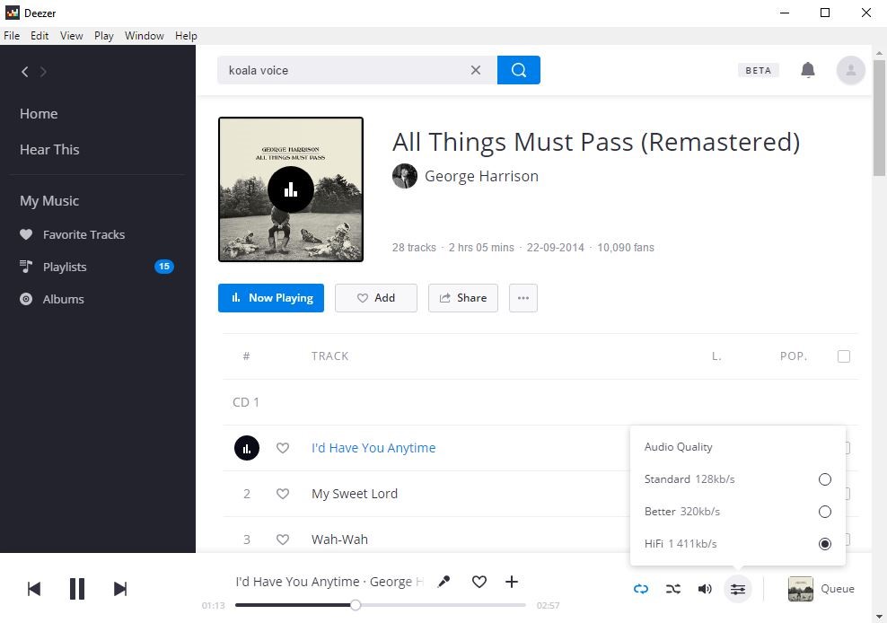This screenshot has width=887, height=623.
Task: Skip to the next track
Action: point(120,589)
